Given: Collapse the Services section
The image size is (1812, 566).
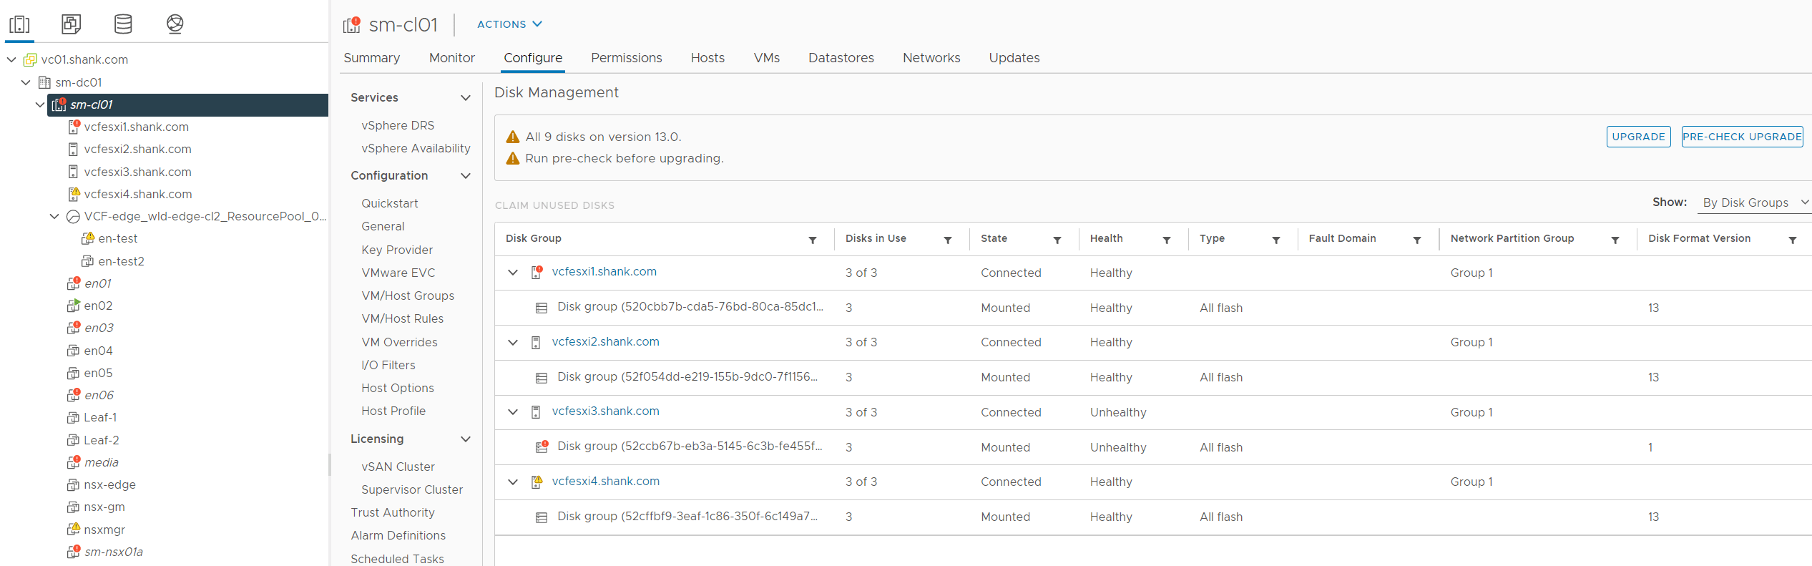Looking at the screenshot, I should point(466,98).
